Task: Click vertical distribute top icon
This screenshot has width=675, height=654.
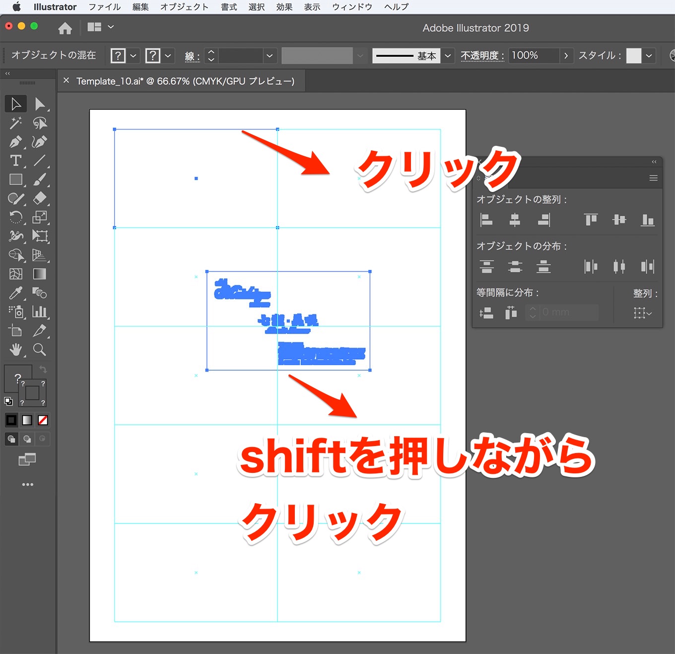Action: click(x=487, y=266)
